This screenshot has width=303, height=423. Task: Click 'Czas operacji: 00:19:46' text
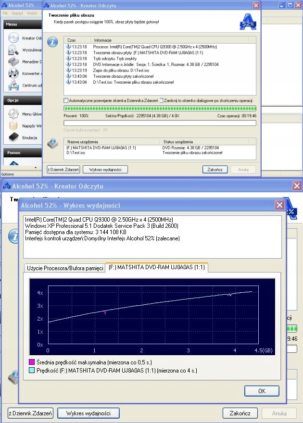pos(237,115)
